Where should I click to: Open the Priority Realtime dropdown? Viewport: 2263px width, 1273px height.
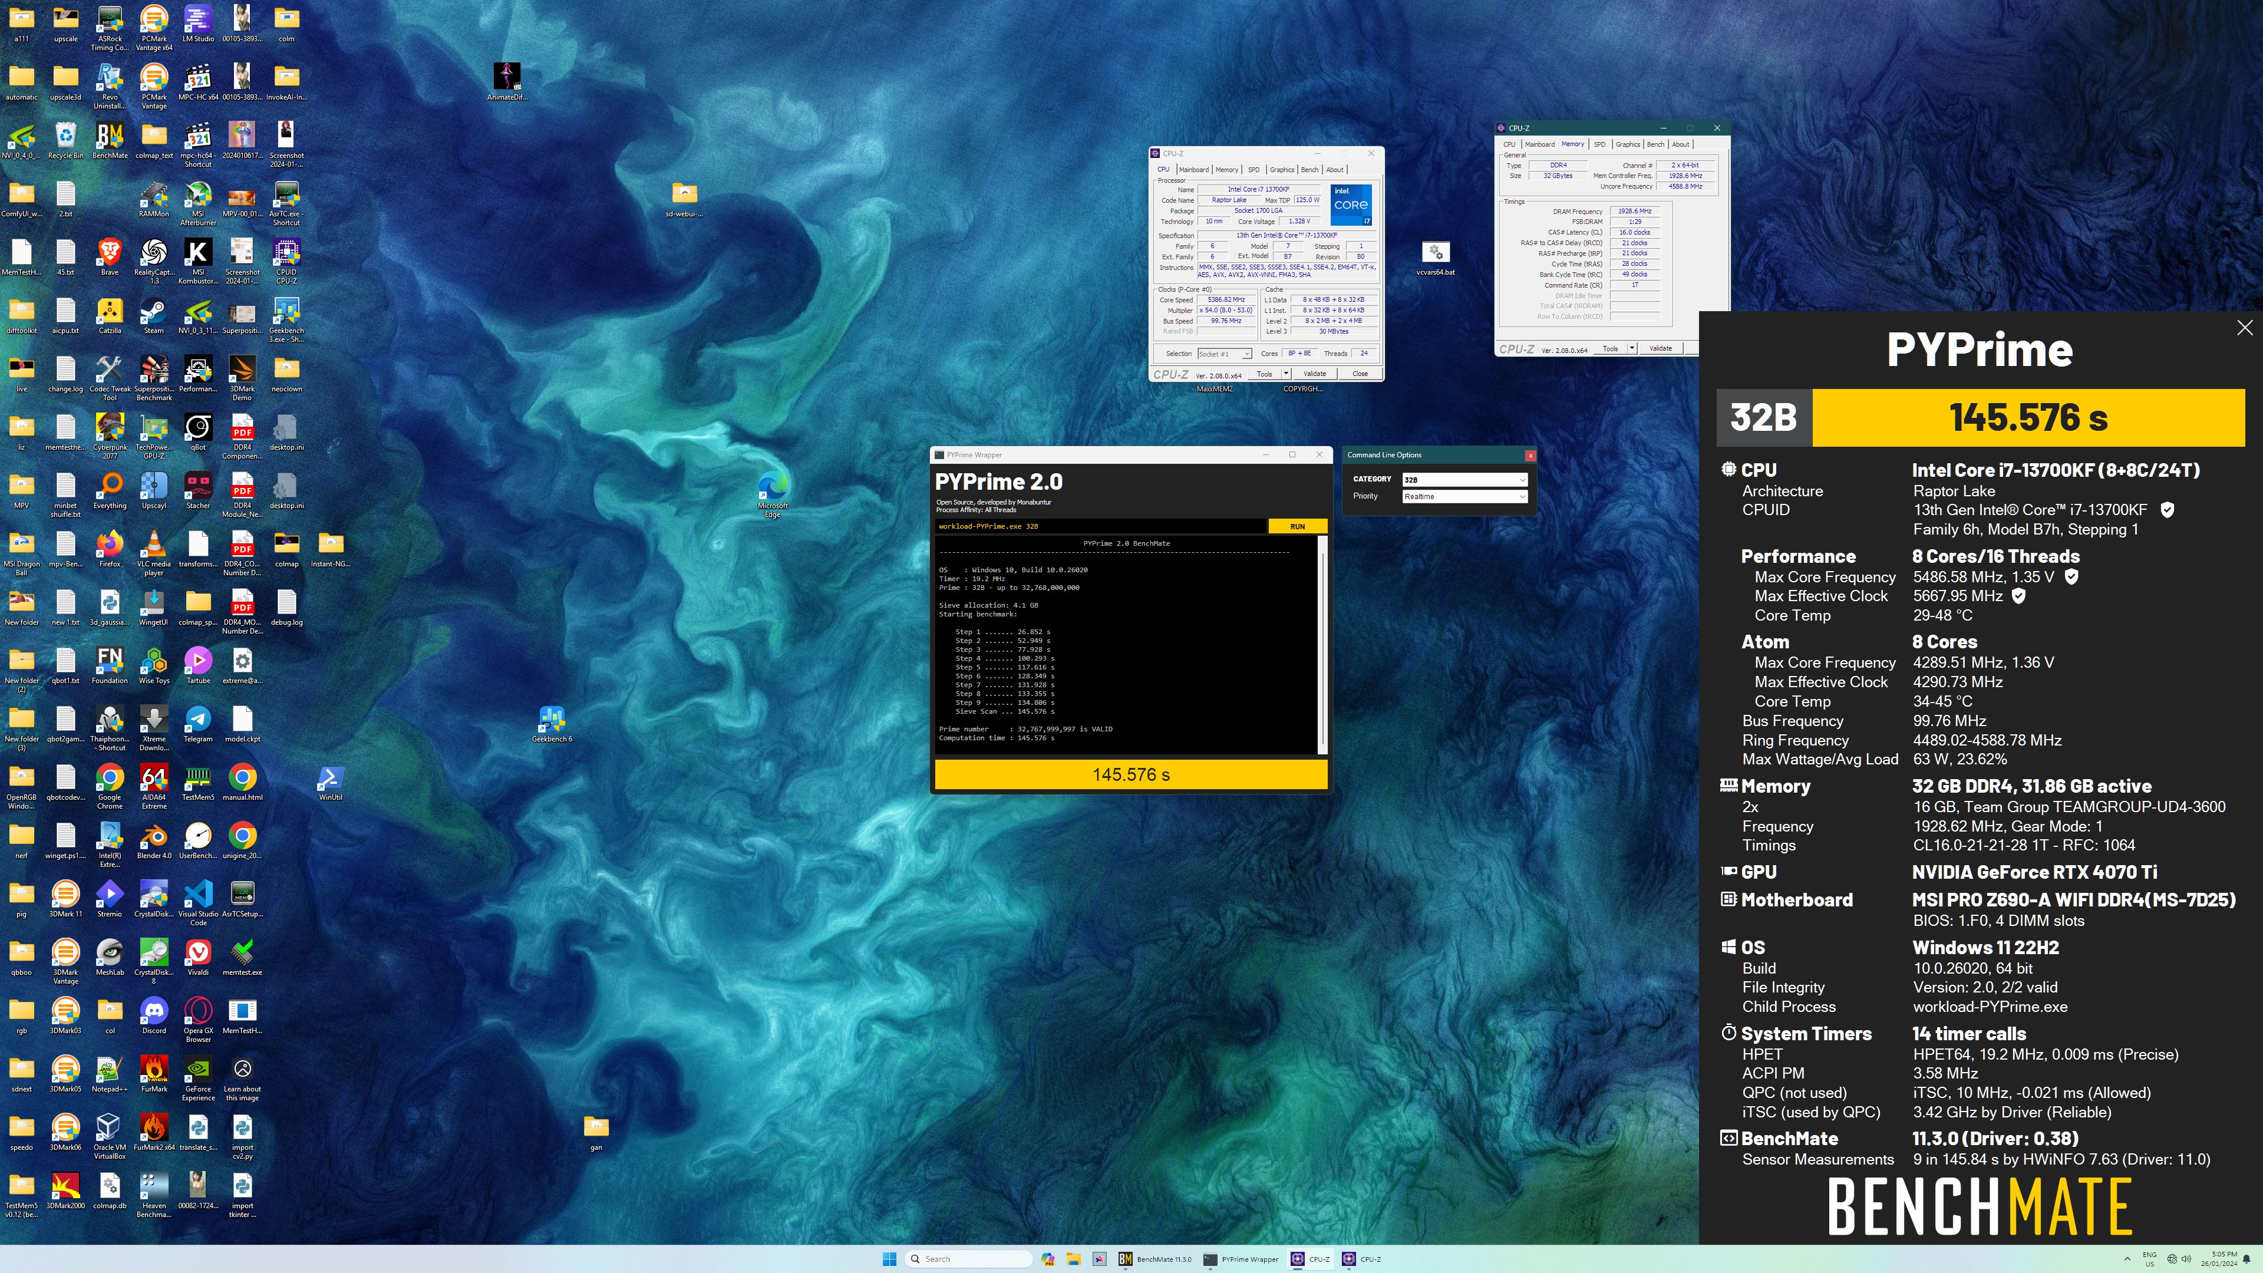(x=1464, y=496)
